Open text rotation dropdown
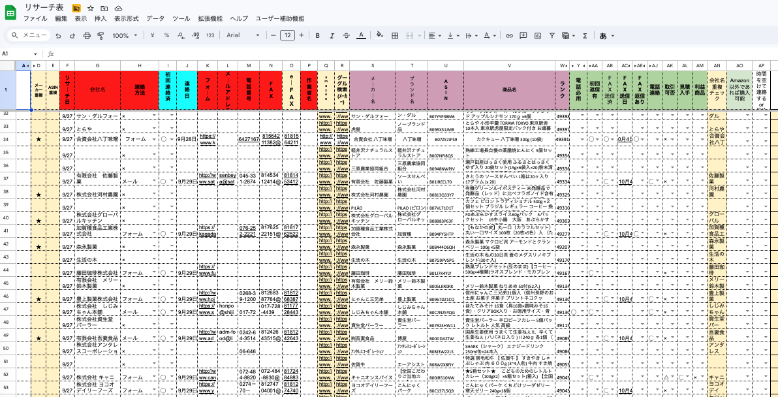778x397 pixels. coord(490,36)
